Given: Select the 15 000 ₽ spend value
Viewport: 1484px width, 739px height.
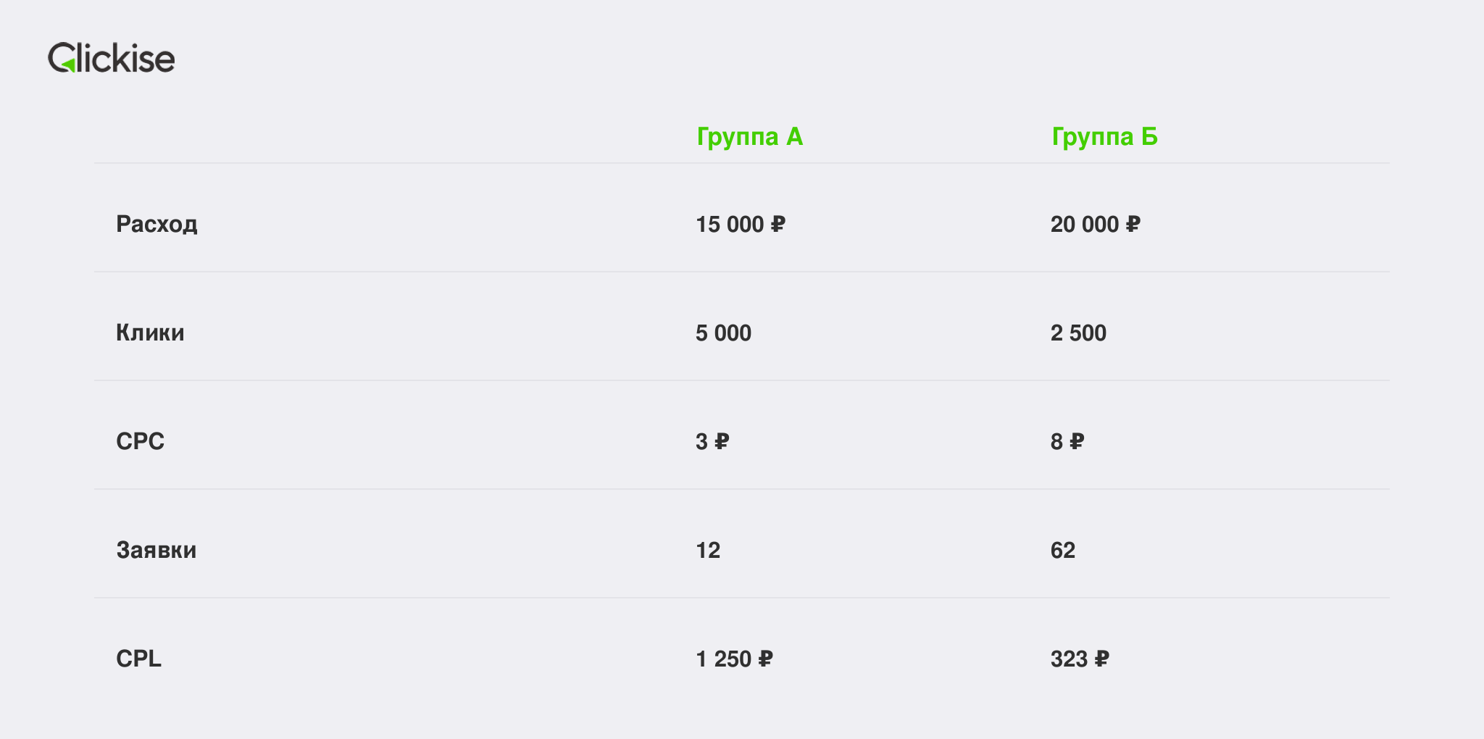Looking at the screenshot, I should pos(741,225).
